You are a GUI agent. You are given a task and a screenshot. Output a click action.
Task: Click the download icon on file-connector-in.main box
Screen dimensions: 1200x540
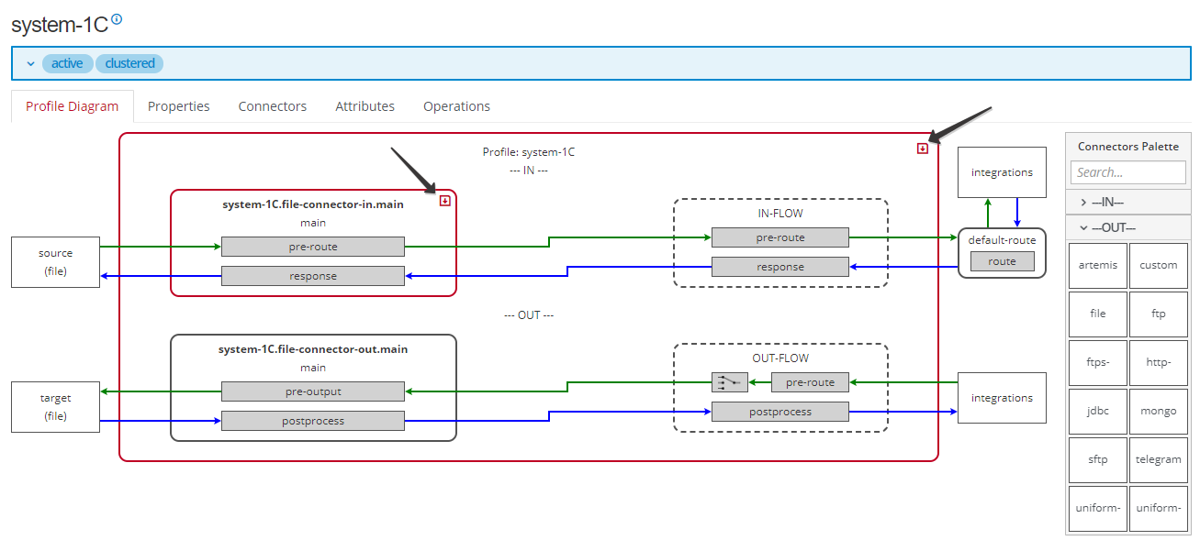pos(445,201)
